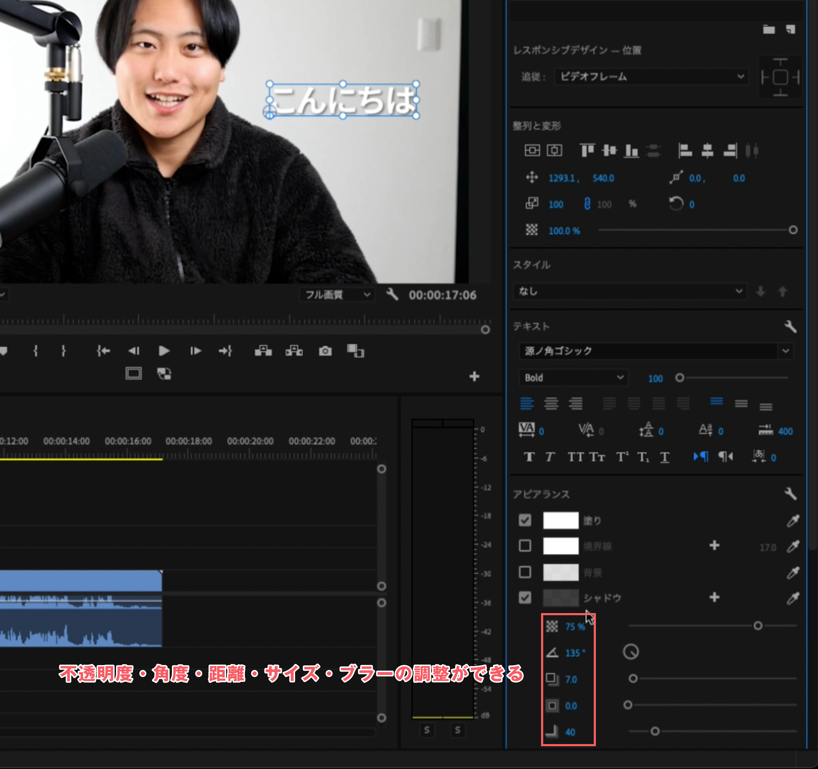Open the フル画質 playback resolution dropdown
Image resolution: width=818 pixels, height=769 pixels.
coord(337,294)
